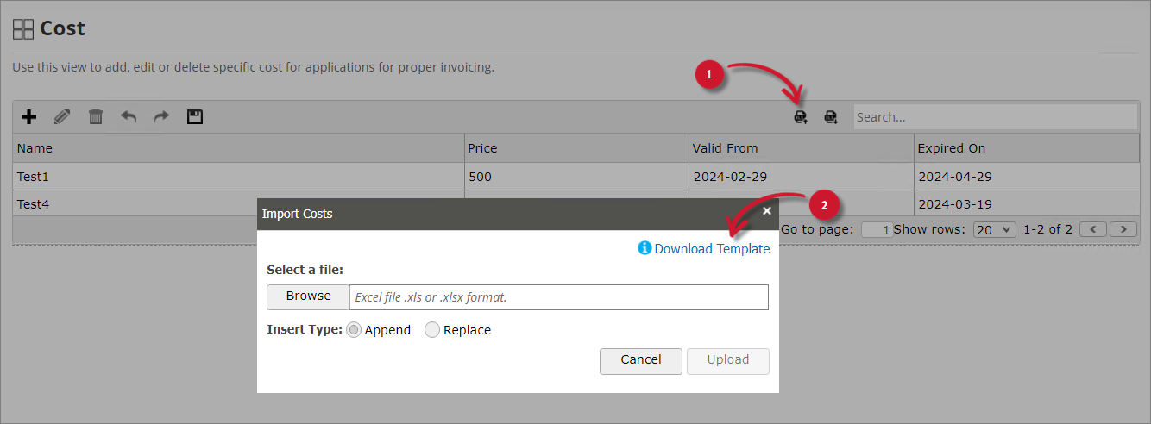Click in the Search field
This screenshot has height=424, width=1151.
click(x=995, y=117)
